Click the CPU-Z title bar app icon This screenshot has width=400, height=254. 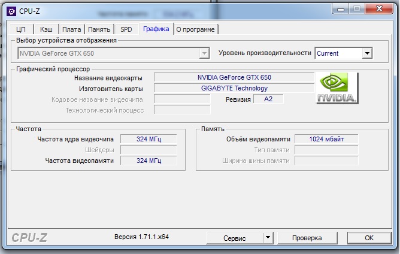coord(11,11)
